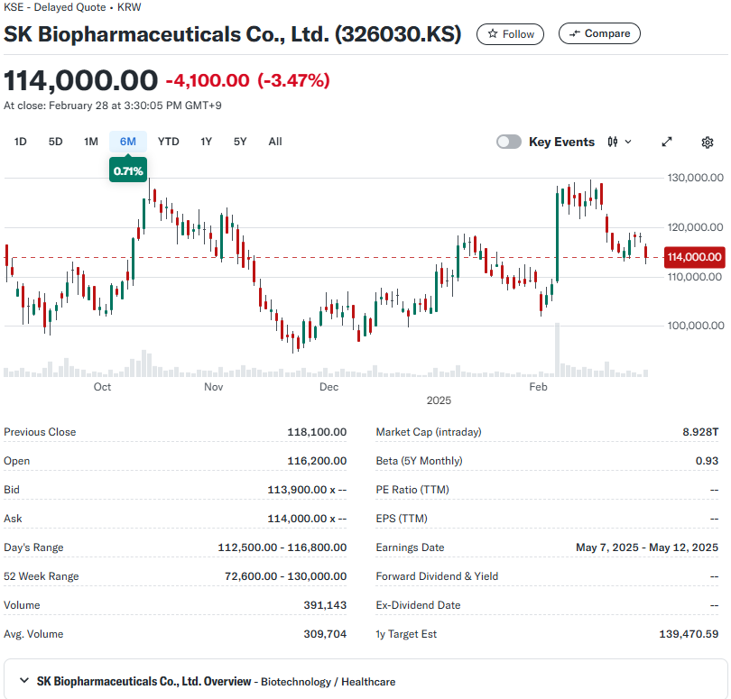Click the EPS (TTM) label
The image size is (731, 699).
point(402,519)
